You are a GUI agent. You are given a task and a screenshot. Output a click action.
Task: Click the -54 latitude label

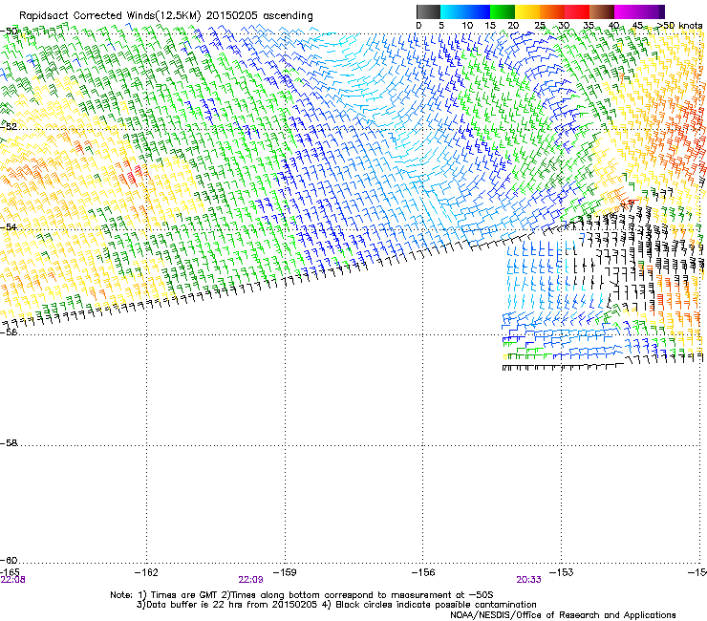(x=9, y=226)
